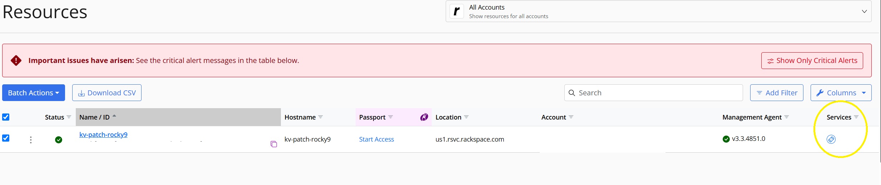
Task: Open the three-dot row actions menu
Action: point(31,140)
